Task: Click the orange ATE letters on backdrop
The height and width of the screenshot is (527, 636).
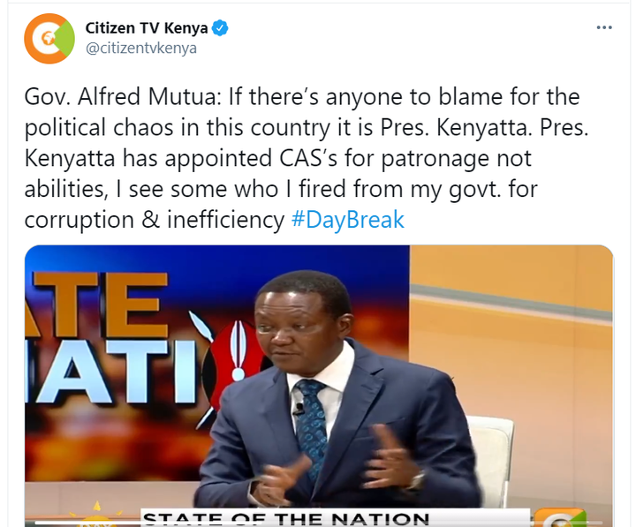Action: [96, 304]
